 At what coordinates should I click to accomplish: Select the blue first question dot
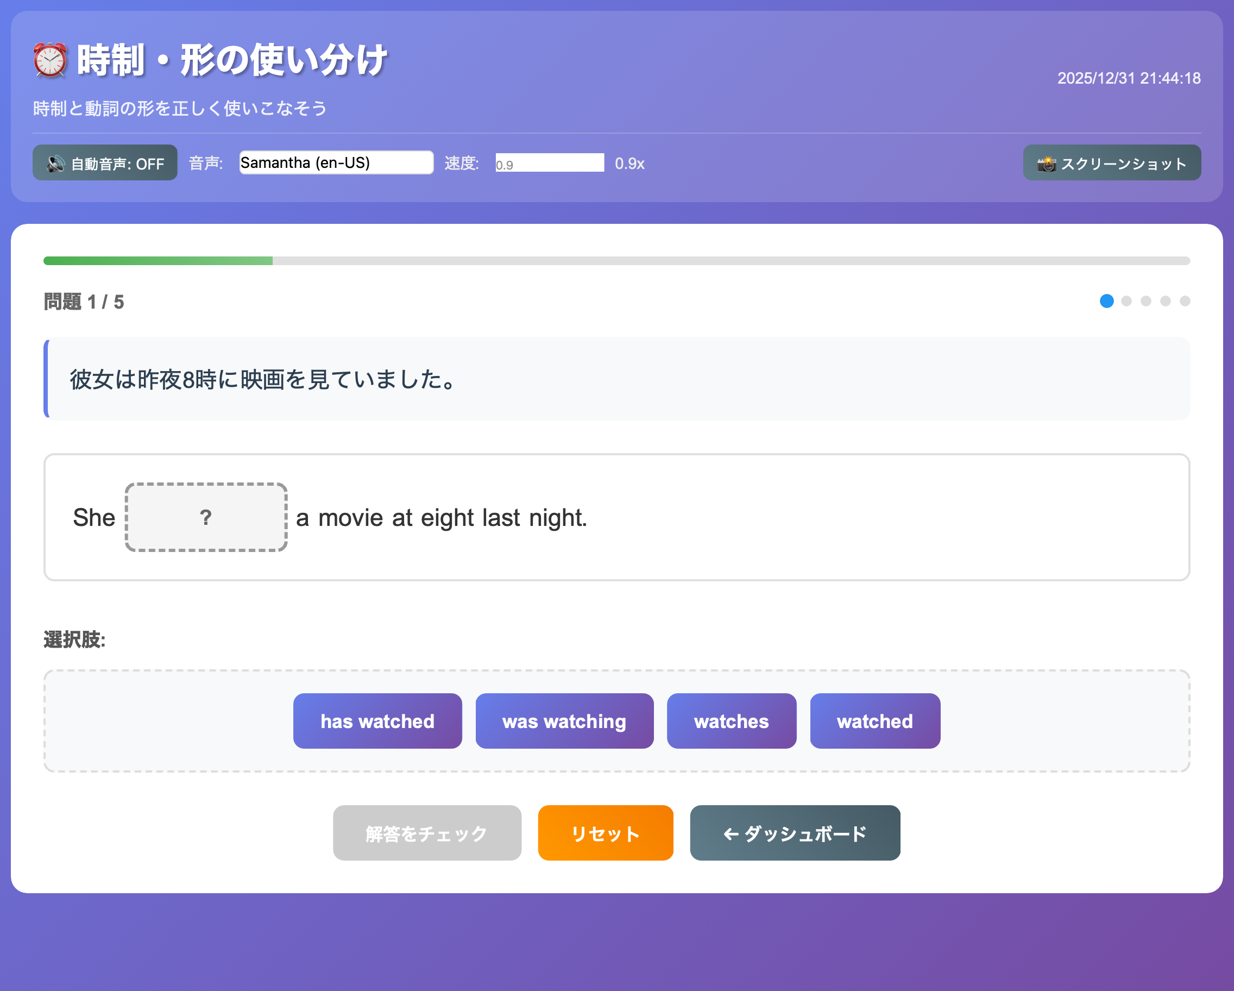point(1106,301)
